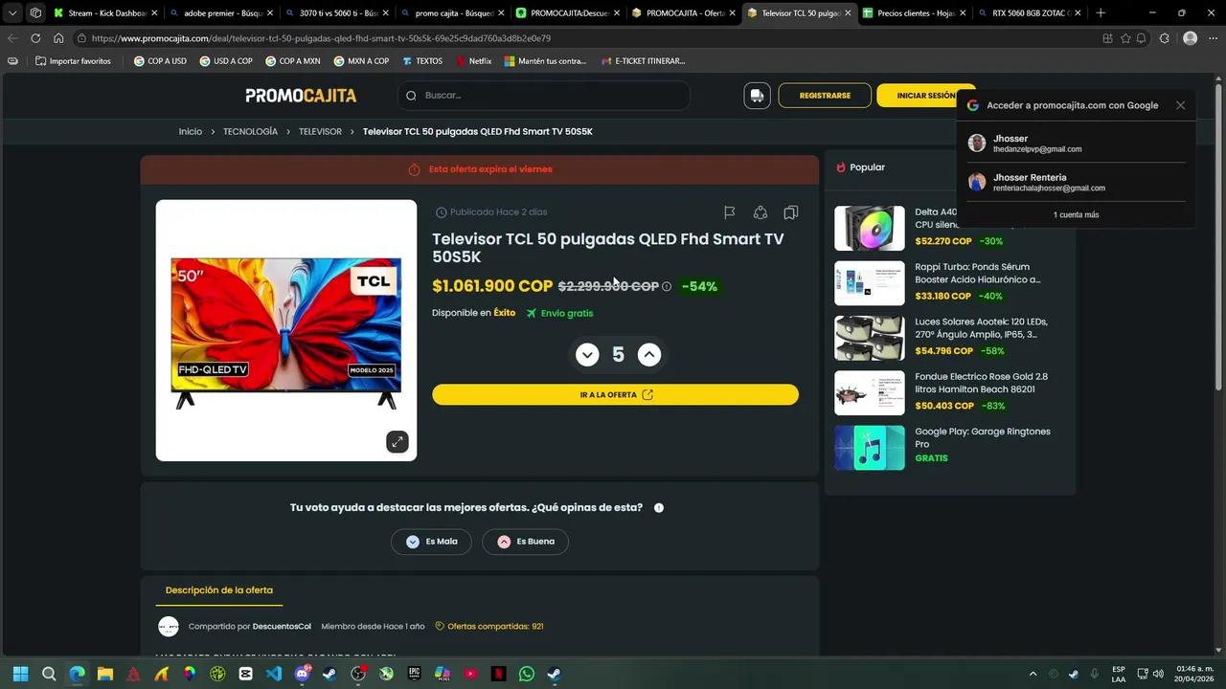
Task: Open the bookmarks bar apps icon
Action: 12,61
